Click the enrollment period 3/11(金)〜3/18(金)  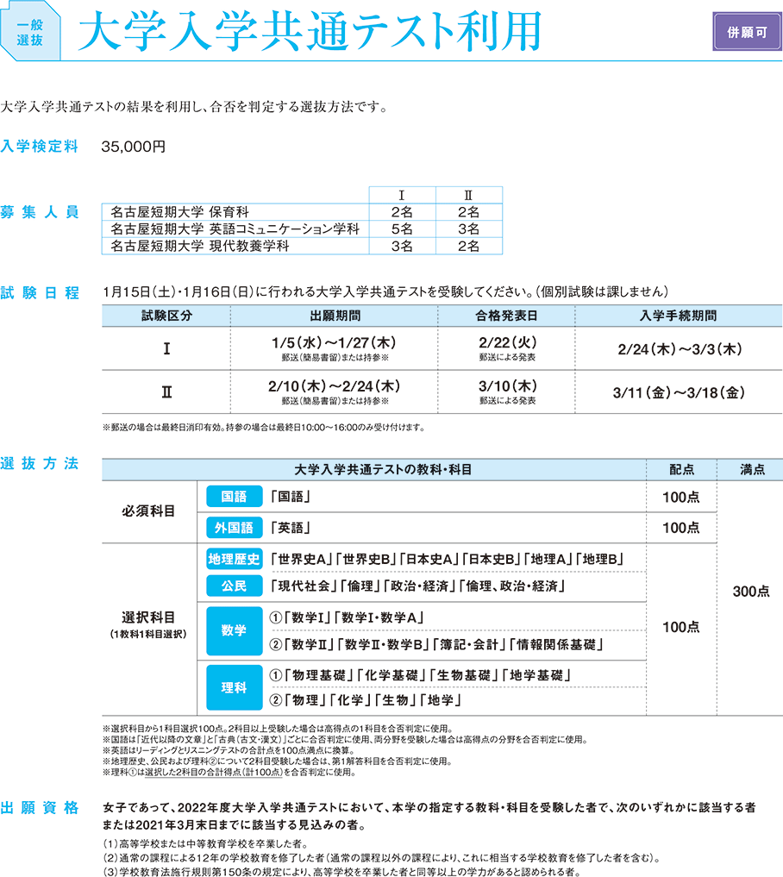click(x=679, y=392)
